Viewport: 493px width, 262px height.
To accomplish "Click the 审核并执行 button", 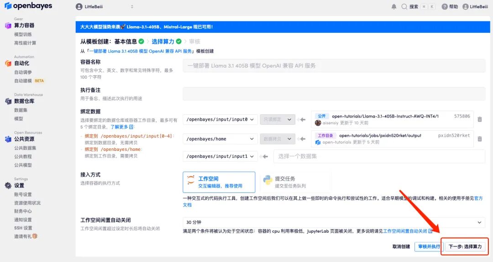I will tap(429, 246).
